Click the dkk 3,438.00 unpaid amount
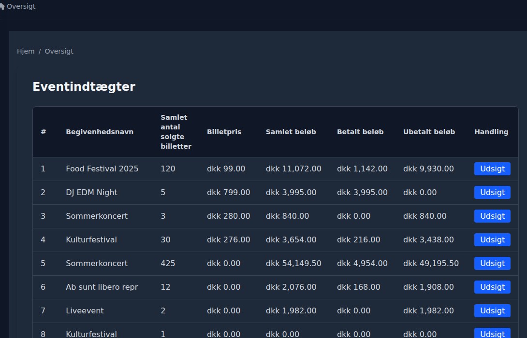The width and height of the screenshot is (527, 338). click(x=428, y=240)
